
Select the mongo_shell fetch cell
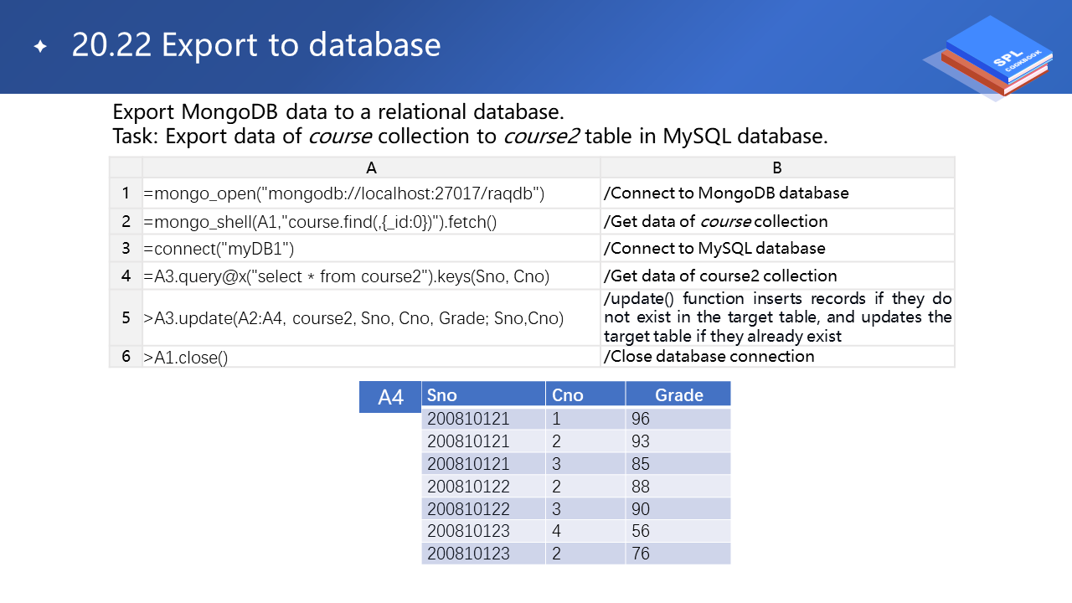click(321, 221)
